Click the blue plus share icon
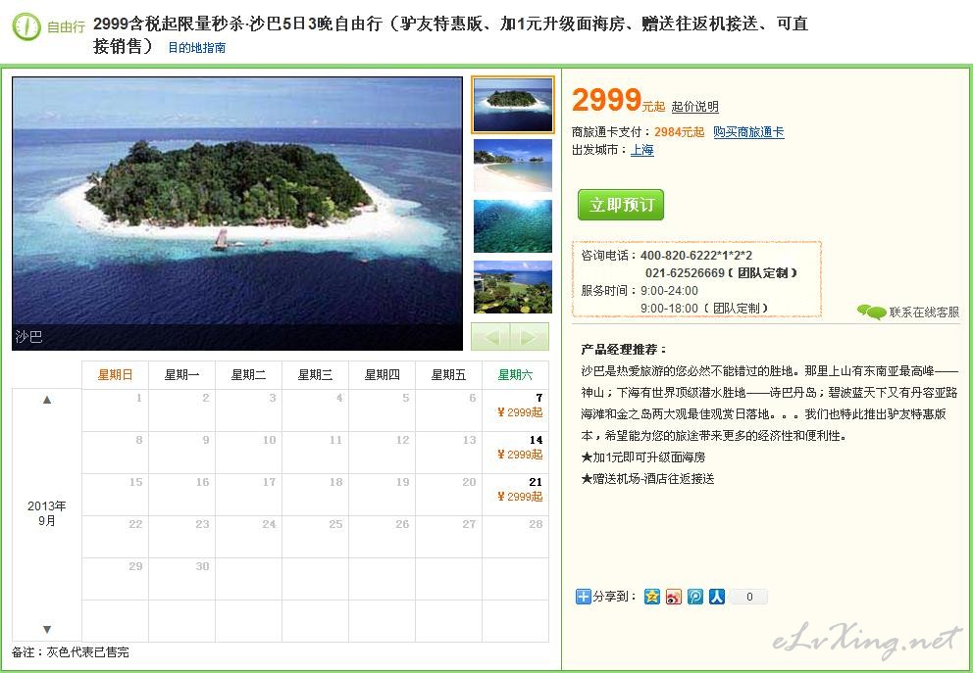Viewport: 973px width, 673px height. [584, 597]
